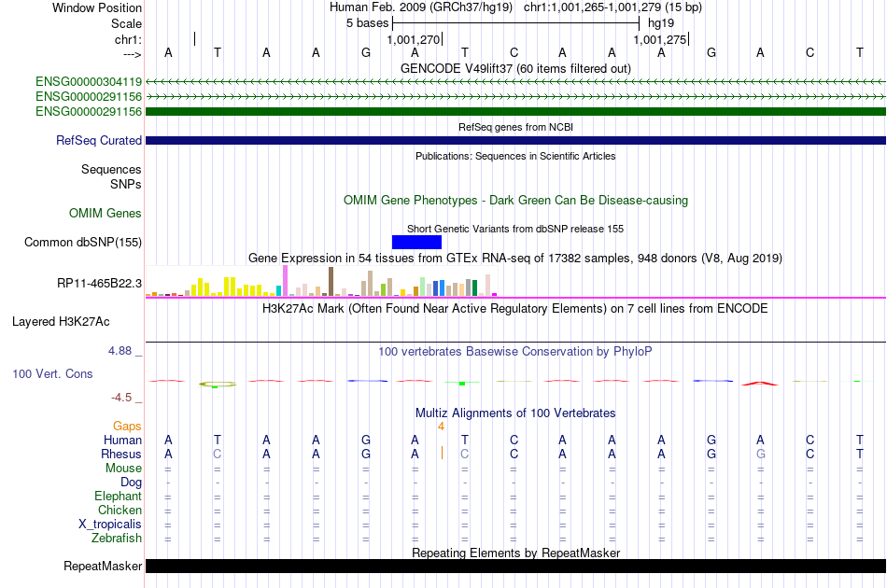Click the ---> sequence direction arrow label
This screenshot has width=887, height=588.
[x=133, y=54]
